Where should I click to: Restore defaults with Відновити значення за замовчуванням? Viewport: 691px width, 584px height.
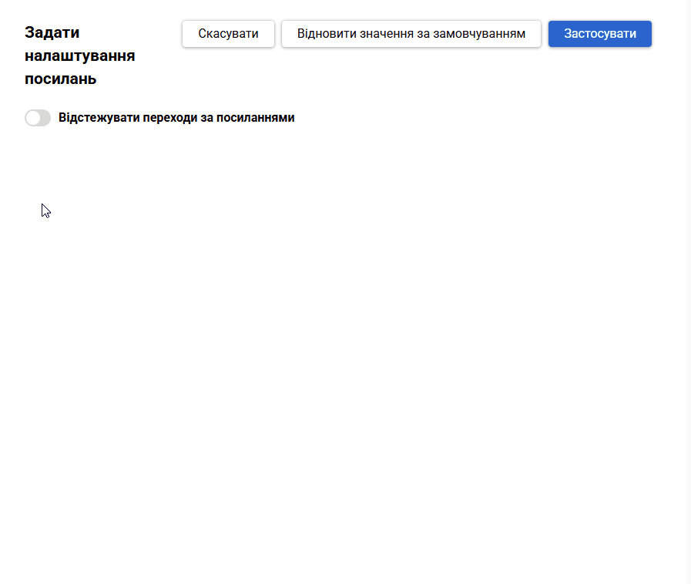pos(411,33)
